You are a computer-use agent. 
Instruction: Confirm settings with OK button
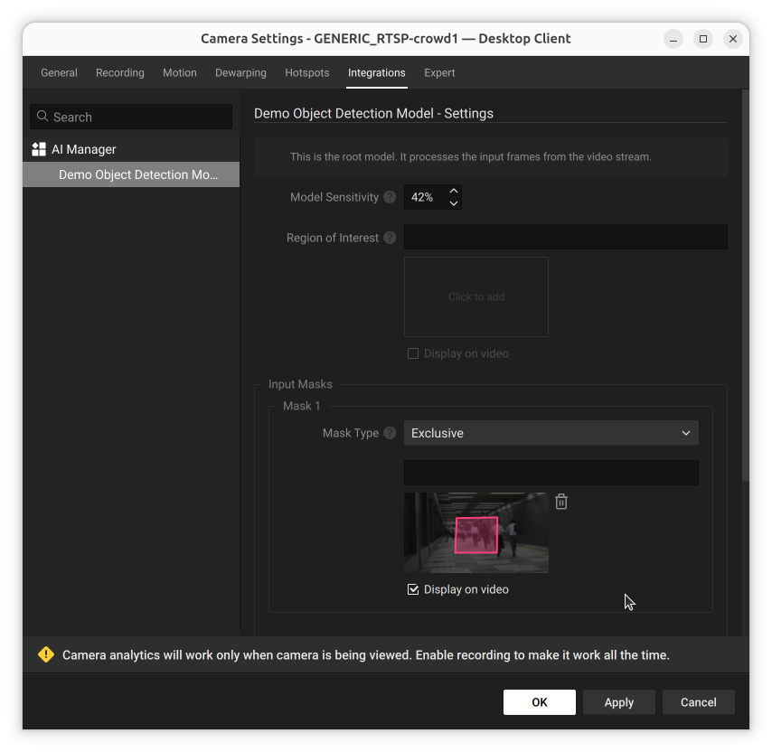point(539,701)
